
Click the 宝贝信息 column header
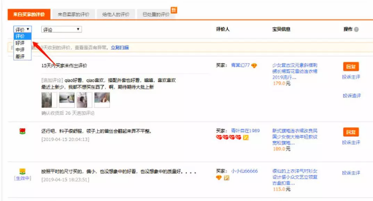(x=281, y=29)
